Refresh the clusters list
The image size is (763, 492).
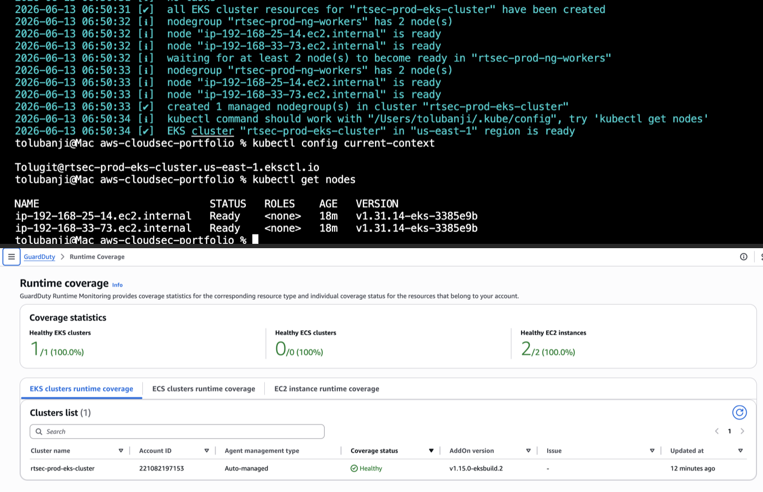[739, 413]
